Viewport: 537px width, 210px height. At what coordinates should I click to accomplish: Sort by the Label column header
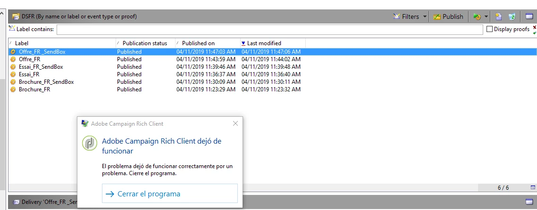click(62, 43)
